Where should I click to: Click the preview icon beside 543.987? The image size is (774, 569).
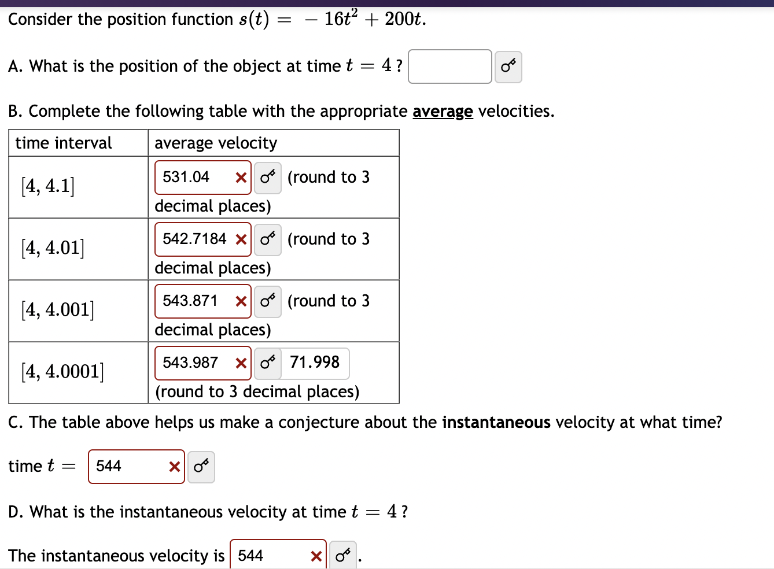coord(267,363)
